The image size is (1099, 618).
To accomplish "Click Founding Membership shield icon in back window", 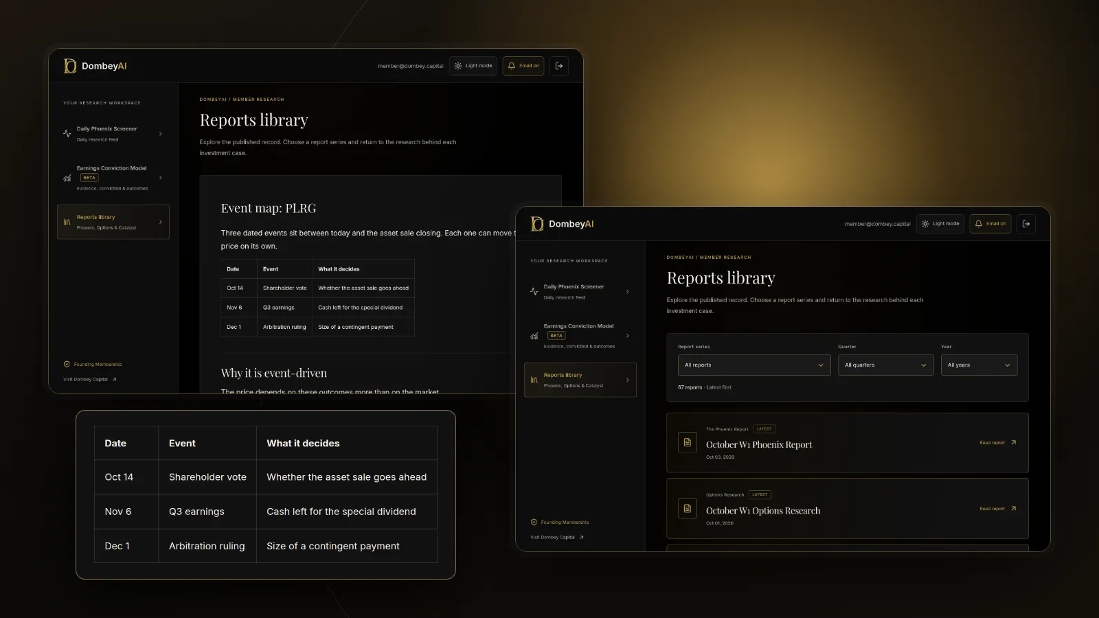I will tap(67, 364).
